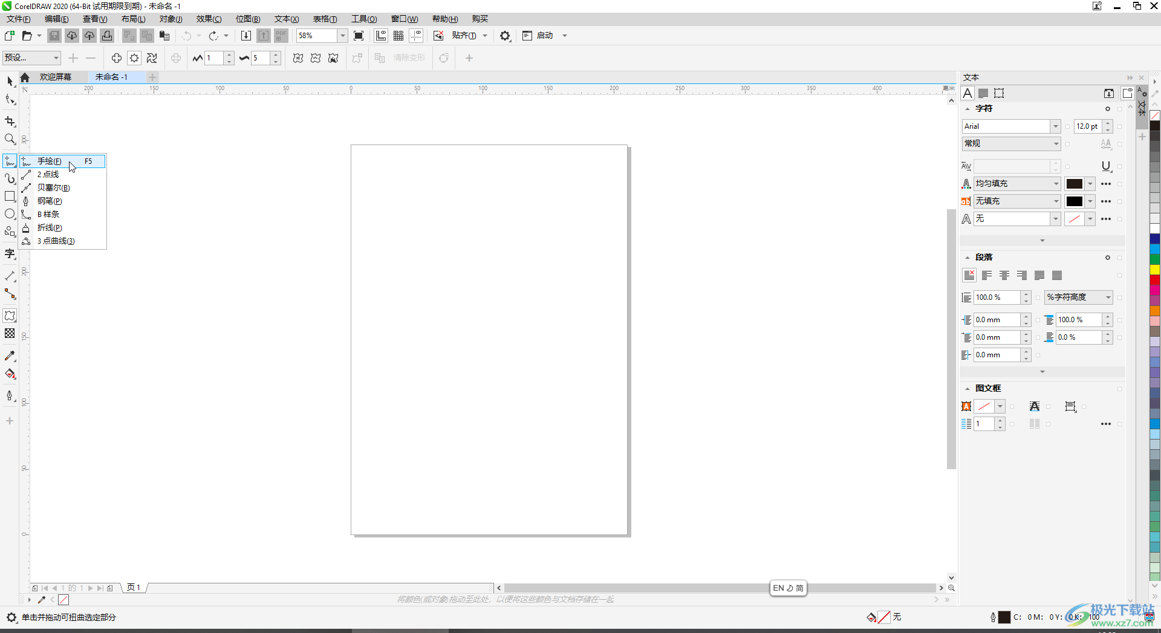1161x633 pixels.
Task: Select the Shape edit tool
Action: click(10, 100)
